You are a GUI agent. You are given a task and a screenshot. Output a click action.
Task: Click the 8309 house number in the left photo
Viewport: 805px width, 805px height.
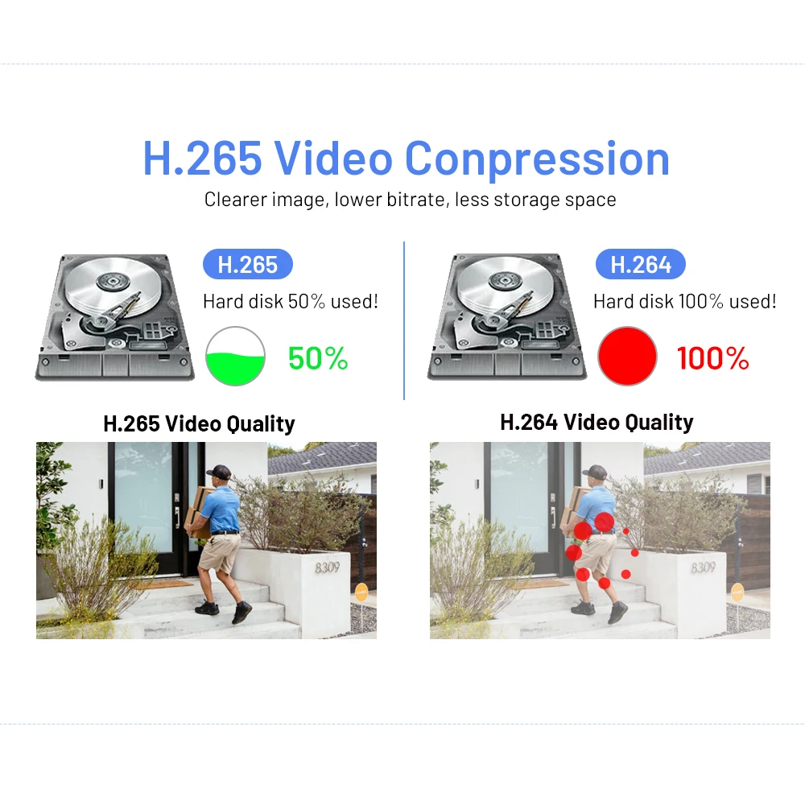pos(327,568)
